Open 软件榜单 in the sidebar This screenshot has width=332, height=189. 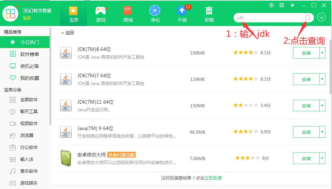[25, 54]
